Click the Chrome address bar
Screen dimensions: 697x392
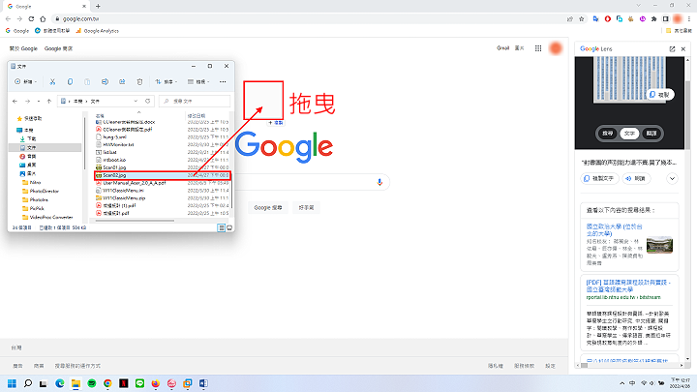click(311, 19)
